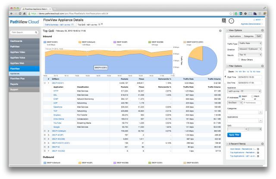The width and height of the screenshot is (276, 179).
Task: Close the Top QoS tab with x
Action: pos(102,24)
